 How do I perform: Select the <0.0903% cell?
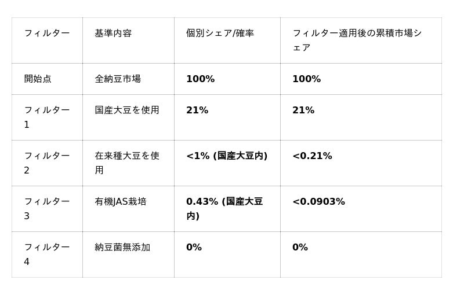coord(318,202)
